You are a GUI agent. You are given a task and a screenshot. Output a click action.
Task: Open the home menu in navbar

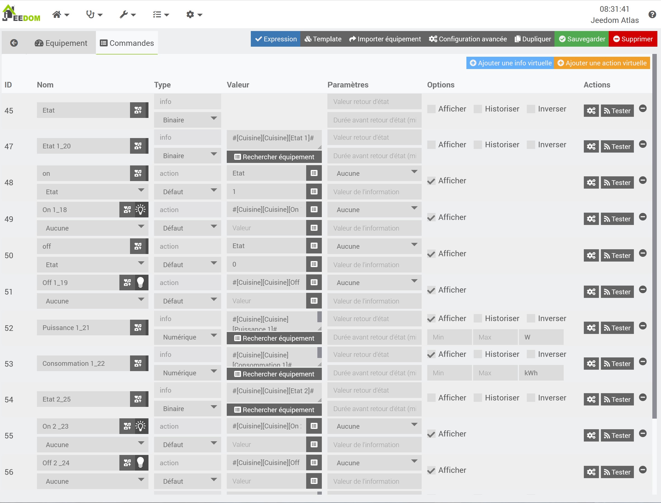pos(60,14)
